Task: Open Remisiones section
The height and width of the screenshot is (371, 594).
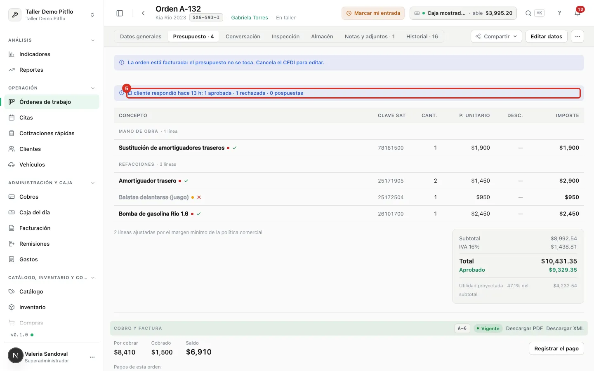Action: (52, 244)
